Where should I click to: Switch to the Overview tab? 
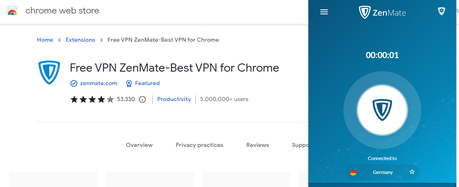[x=139, y=145]
